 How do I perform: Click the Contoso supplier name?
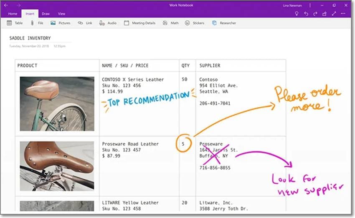[208, 80]
